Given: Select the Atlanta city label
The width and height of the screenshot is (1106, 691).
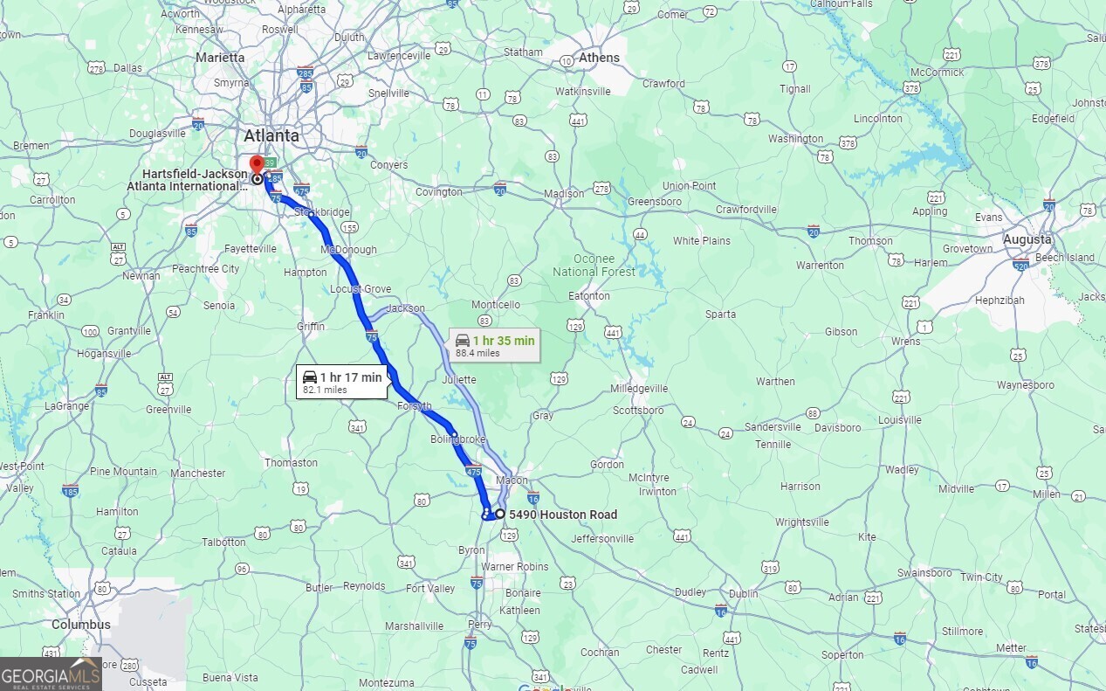Looking at the screenshot, I should pyautogui.click(x=271, y=135).
